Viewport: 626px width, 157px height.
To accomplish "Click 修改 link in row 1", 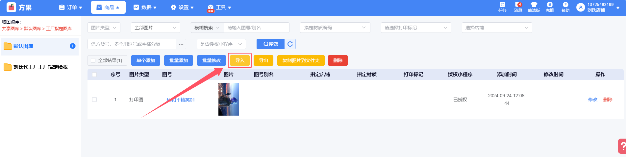I will [593, 100].
